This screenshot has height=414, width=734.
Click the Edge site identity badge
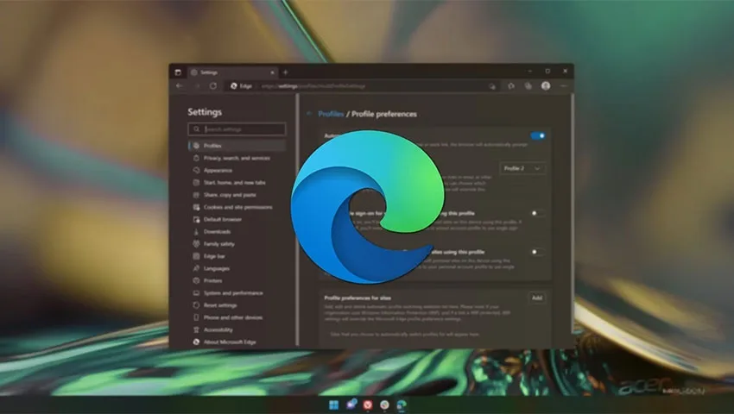241,86
